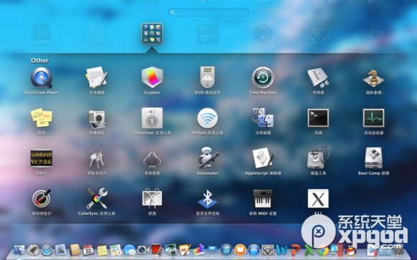Open Google Chrome in the Dock
The image size is (417, 260).
click(323, 251)
